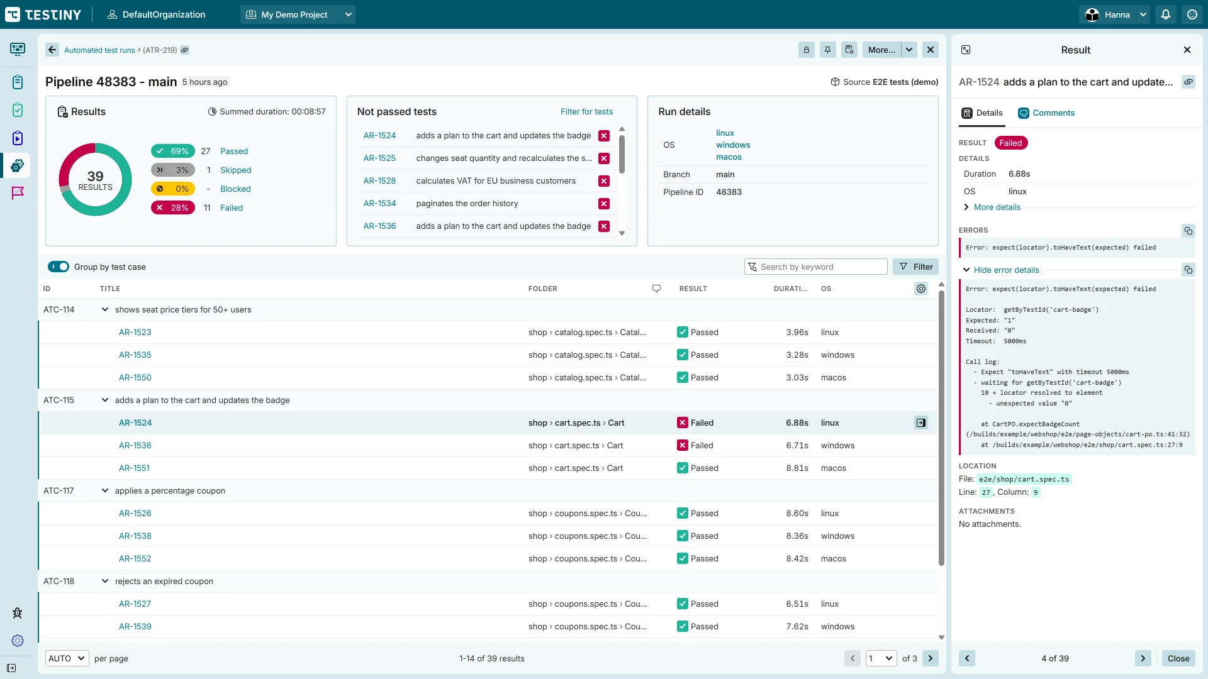Click the Not passed tests list scrollbar
Viewport: 1208px width, 679px height.
click(622, 154)
